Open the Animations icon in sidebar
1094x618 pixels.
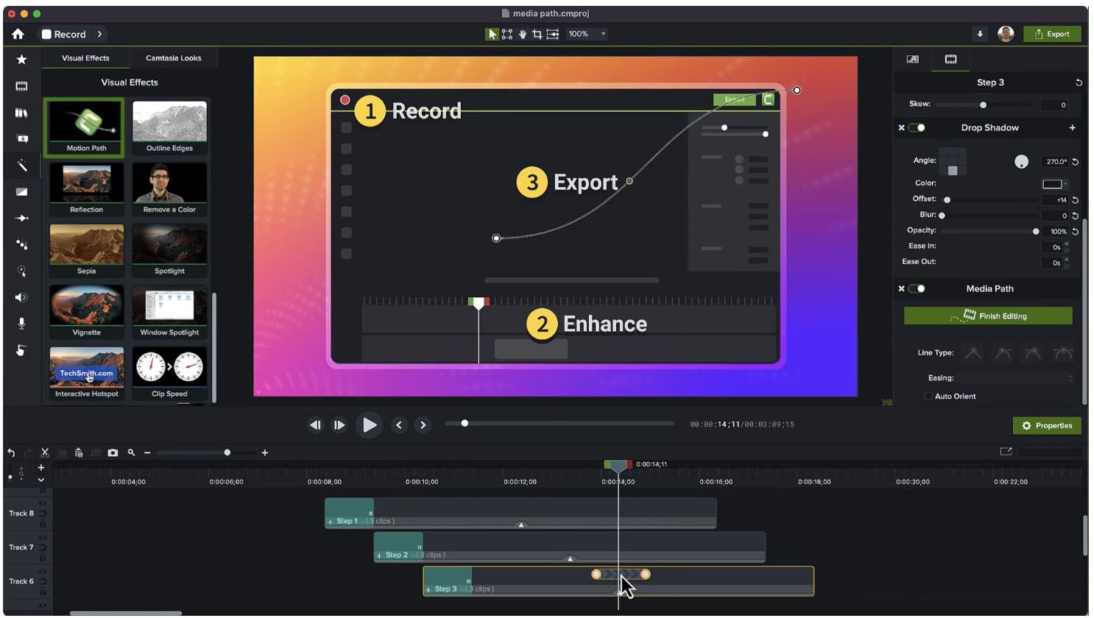[21, 244]
